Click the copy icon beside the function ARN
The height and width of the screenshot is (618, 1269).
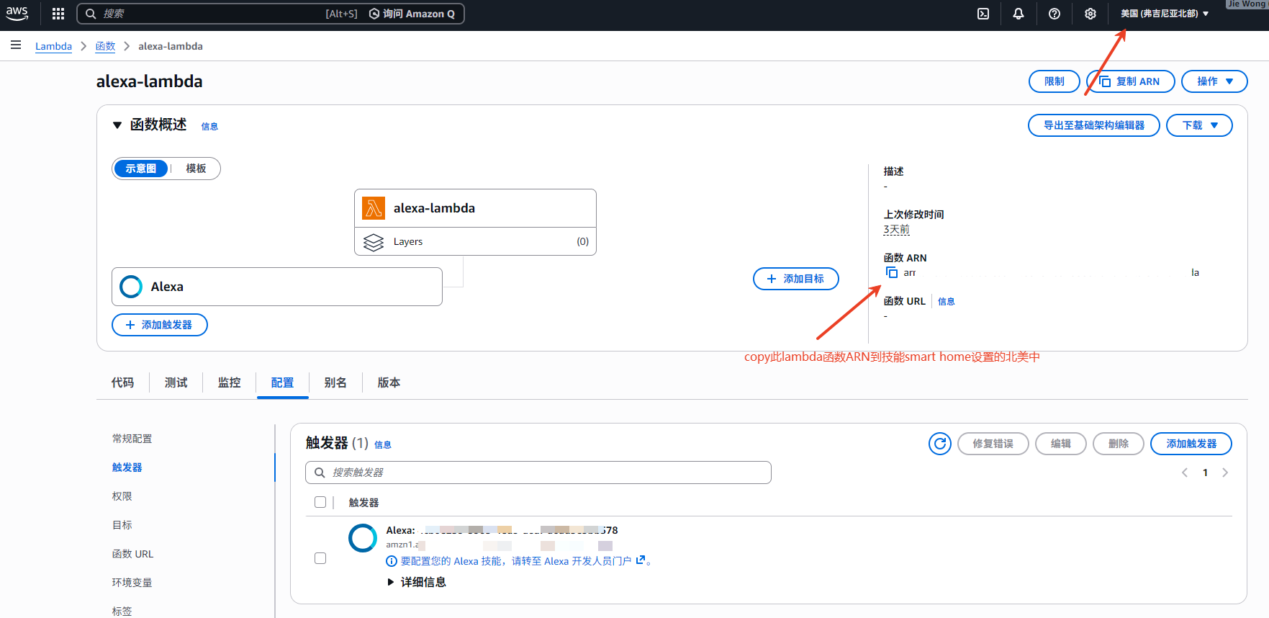[x=892, y=272]
